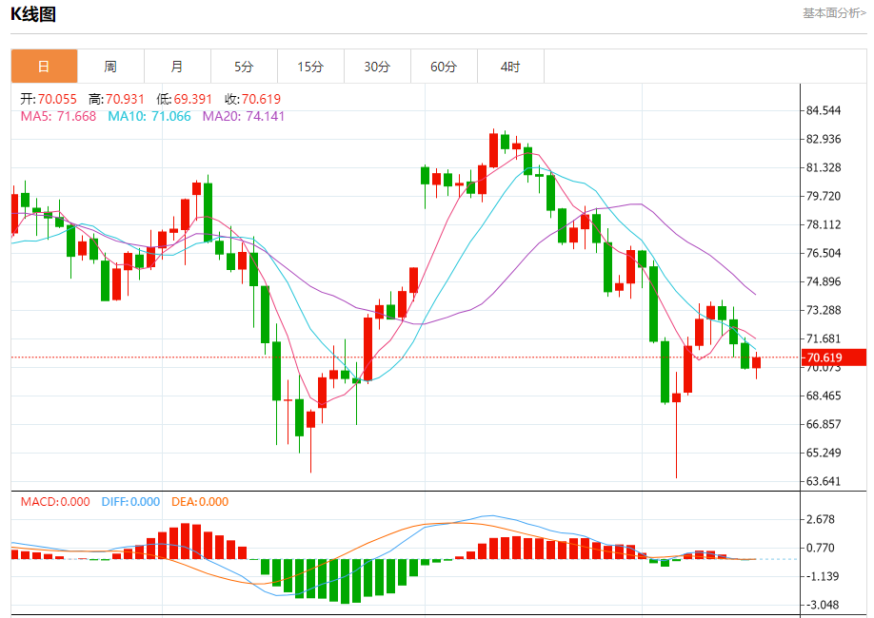Click the red 70.619 current price tag
This screenshot has height=618, width=874.
point(834,357)
